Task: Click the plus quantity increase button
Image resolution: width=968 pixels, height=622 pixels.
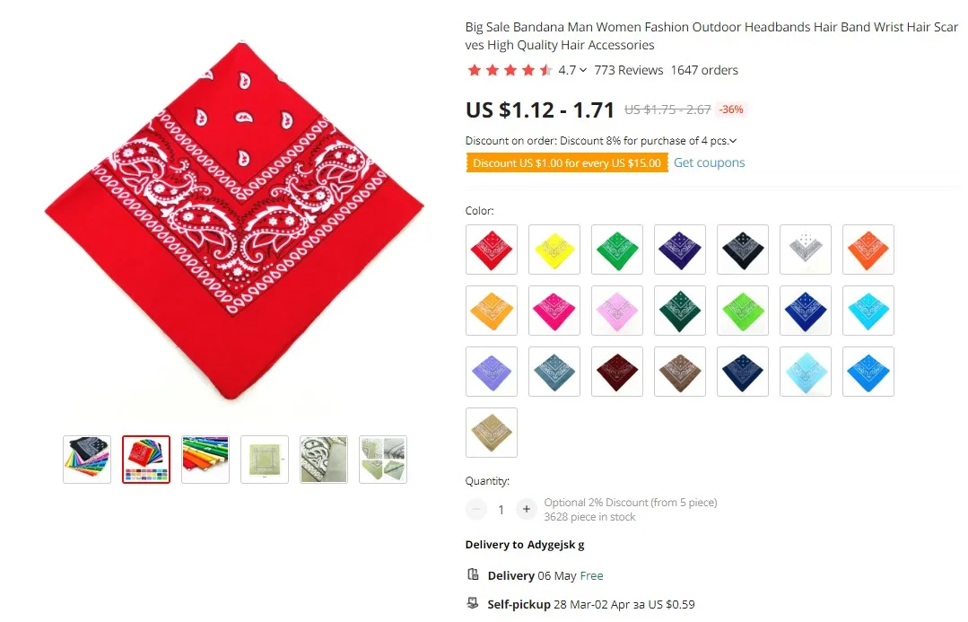Action: click(526, 509)
